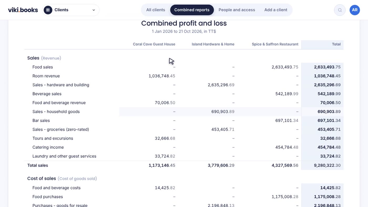Viewport: 368px width, 207px height.
Task: Click Coral Cove total sales 1,173,146.45
Action: [162, 165]
